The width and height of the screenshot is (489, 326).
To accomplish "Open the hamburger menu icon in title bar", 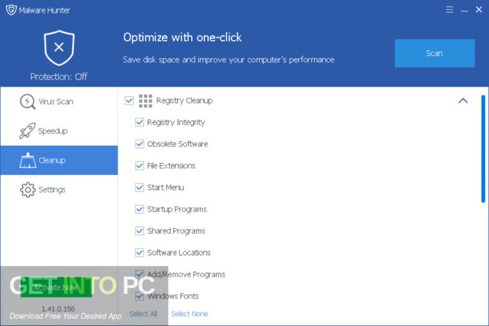I will click(450, 10).
